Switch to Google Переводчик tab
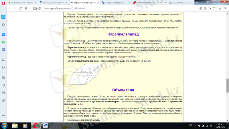 click(116, 3)
